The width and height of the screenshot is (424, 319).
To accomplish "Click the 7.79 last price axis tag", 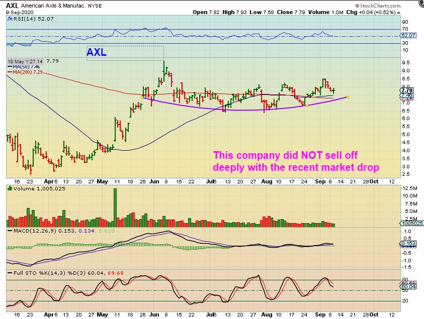I will 407,90.
